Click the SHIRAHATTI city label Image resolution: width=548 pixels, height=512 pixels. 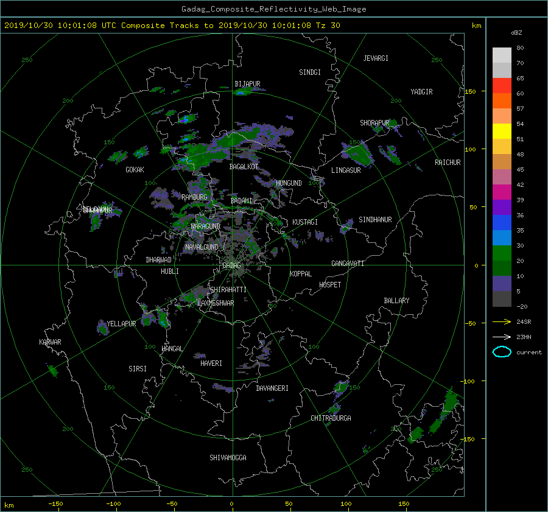[x=228, y=290]
